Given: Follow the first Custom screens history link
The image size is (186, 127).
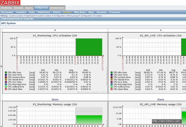Looking at the screenshot, I should 16,16.
